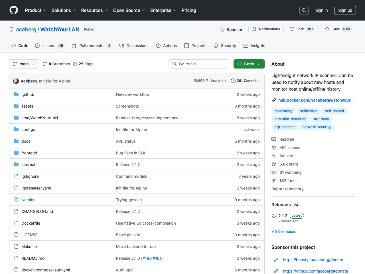
Task: Expand the Enterprise menu
Action: (x=163, y=10)
